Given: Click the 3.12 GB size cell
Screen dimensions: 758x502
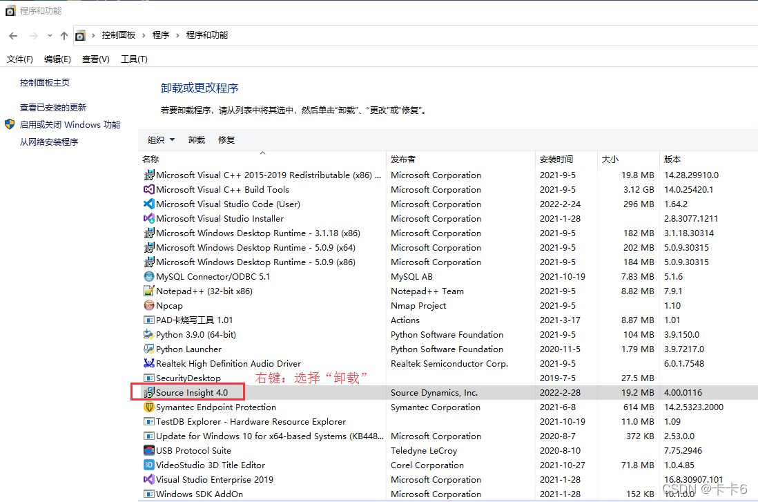Looking at the screenshot, I should [x=639, y=190].
